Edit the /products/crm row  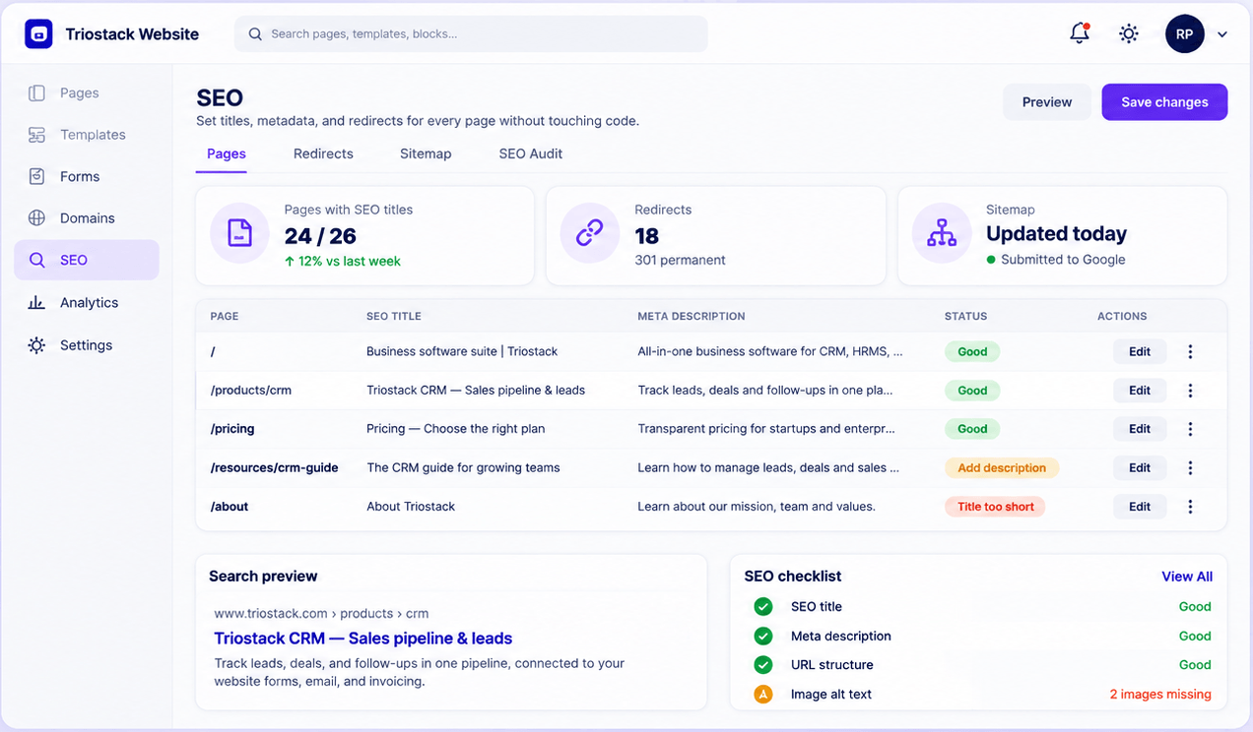1140,391
